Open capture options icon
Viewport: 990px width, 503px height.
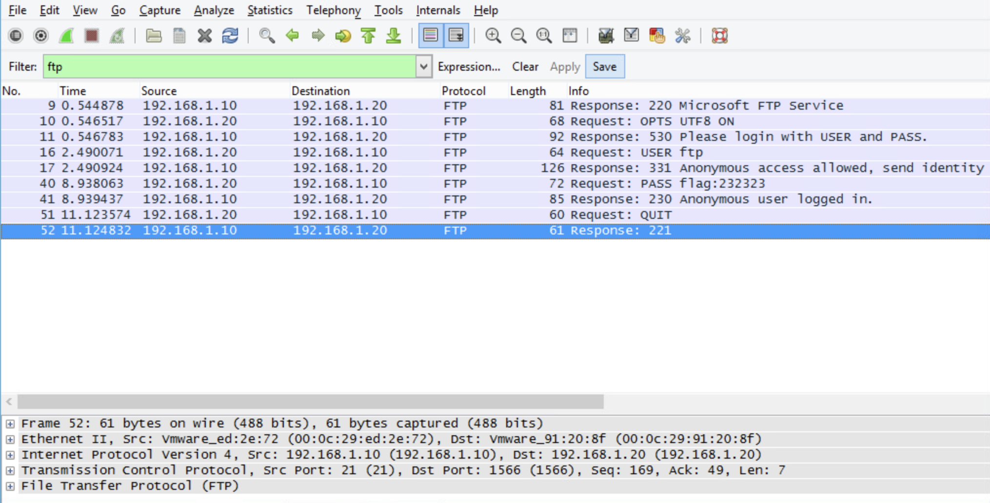point(41,36)
